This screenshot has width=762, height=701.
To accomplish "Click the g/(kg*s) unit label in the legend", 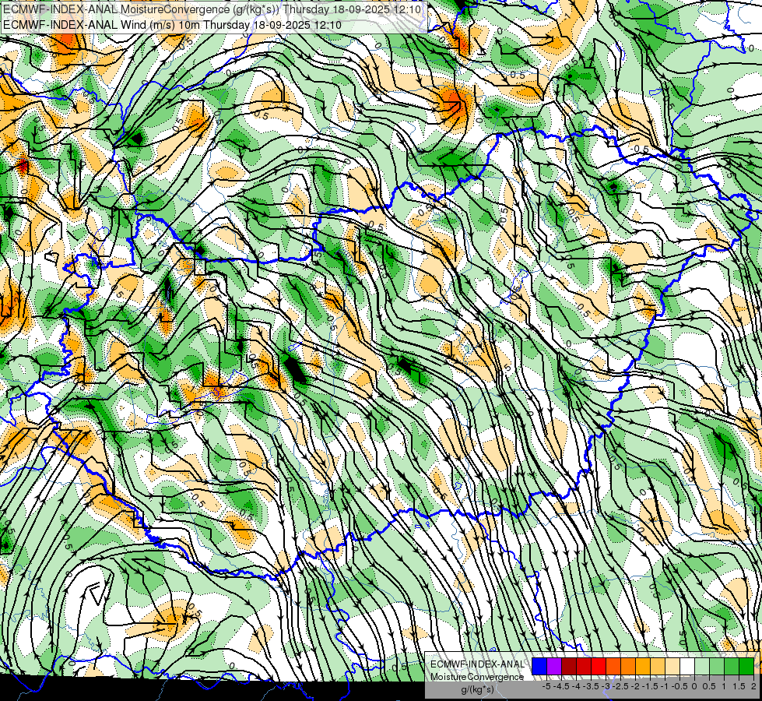I will pyautogui.click(x=477, y=690).
